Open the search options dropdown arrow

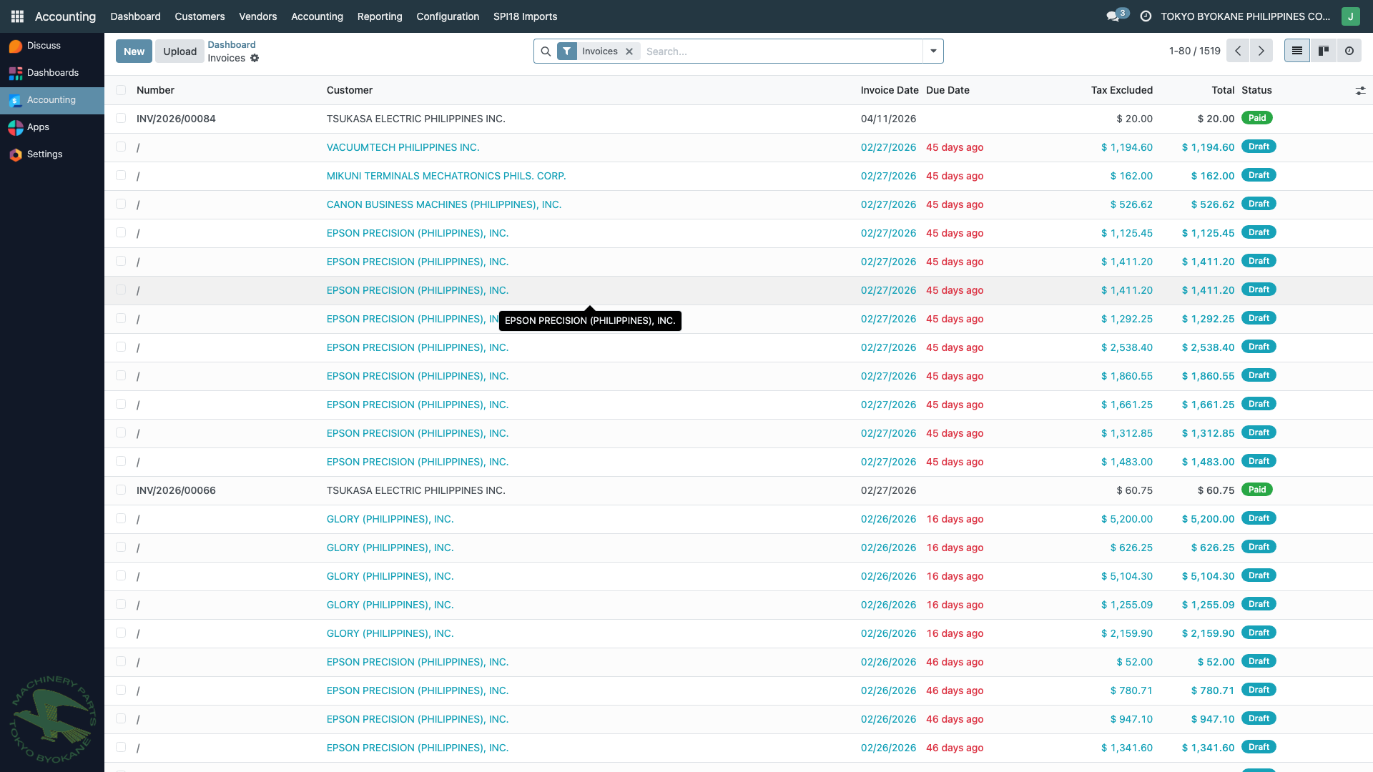[x=933, y=51]
